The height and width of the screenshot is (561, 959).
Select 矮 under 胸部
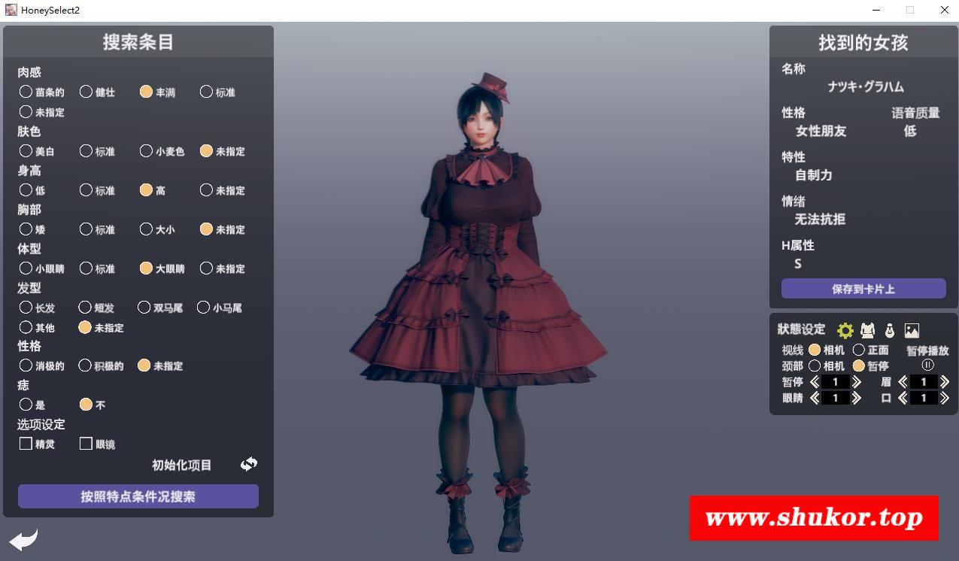pyautogui.click(x=26, y=229)
